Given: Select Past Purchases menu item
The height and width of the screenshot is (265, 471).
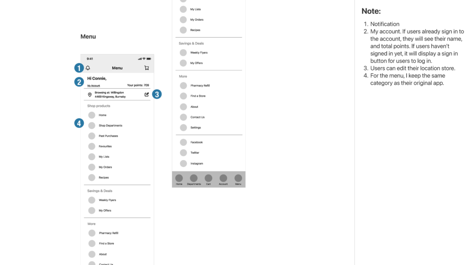Looking at the screenshot, I should point(108,136).
